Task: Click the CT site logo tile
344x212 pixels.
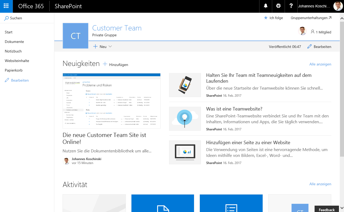Action: point(76,36)
